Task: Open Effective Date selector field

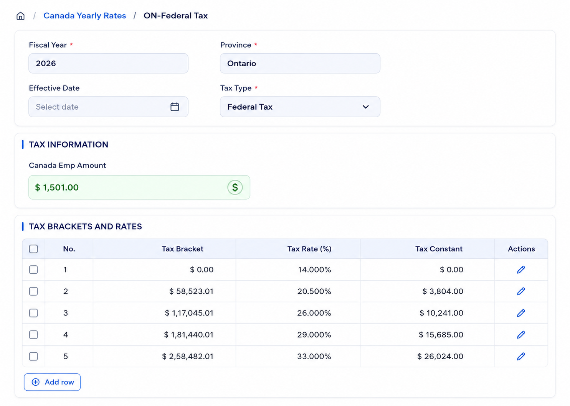Action: [108, 107]
